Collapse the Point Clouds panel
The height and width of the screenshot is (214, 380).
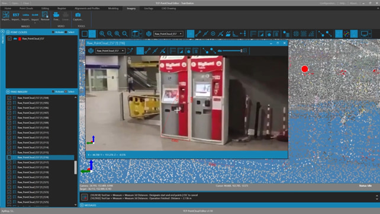tap(8, 32)
